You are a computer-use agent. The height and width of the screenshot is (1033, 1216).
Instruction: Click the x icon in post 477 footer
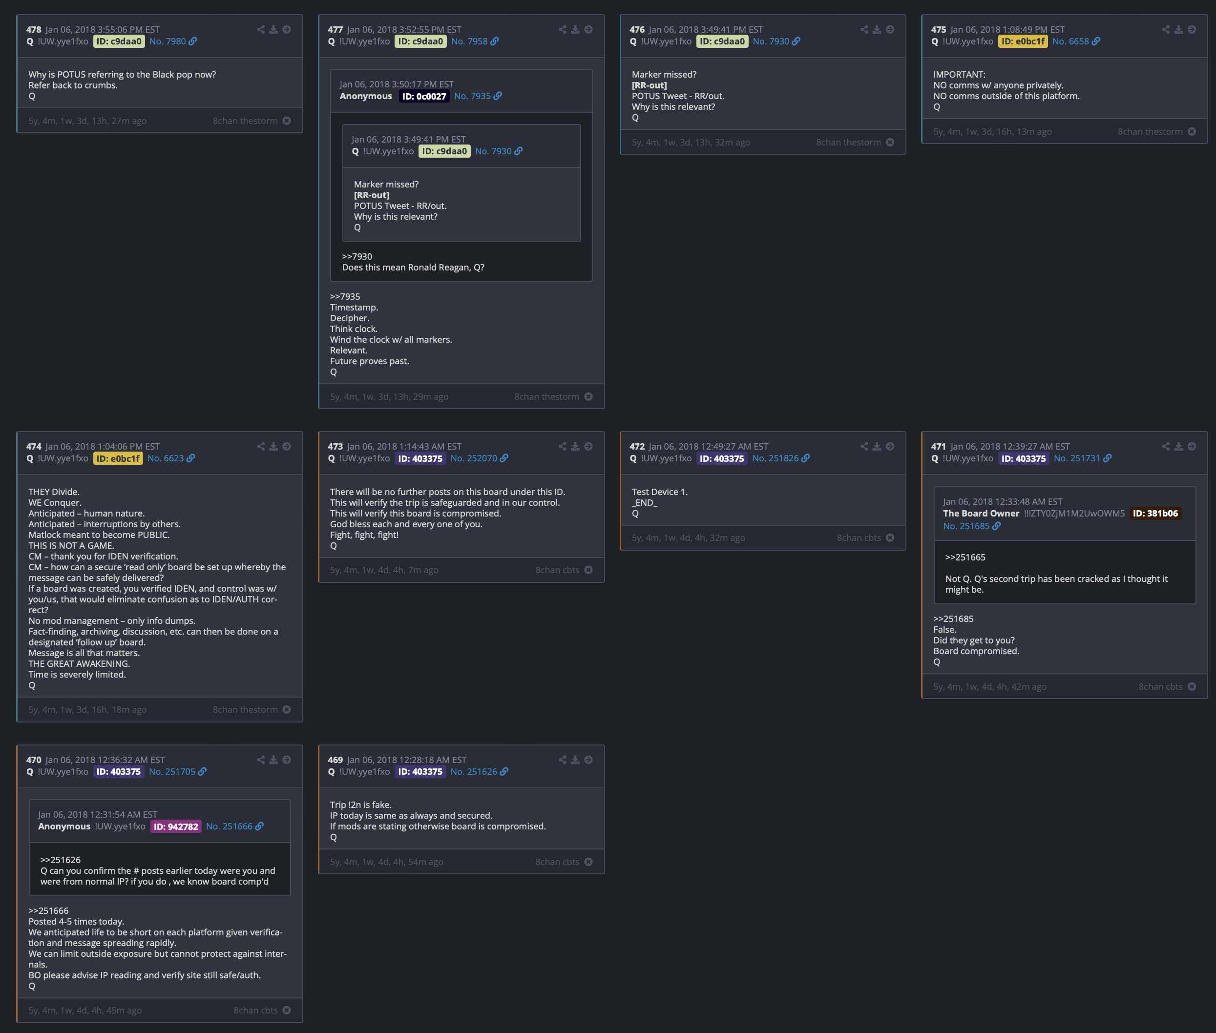588,396
